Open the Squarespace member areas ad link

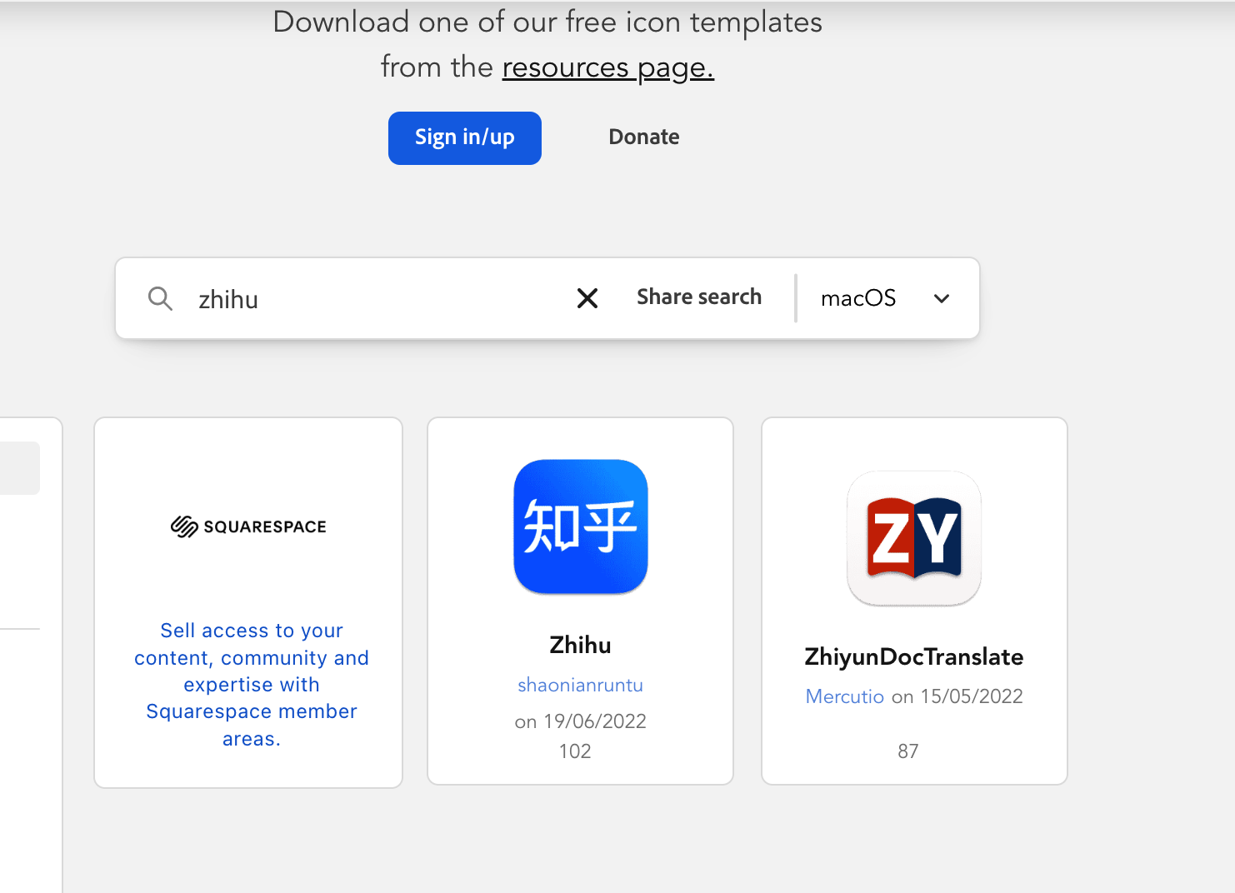[252, 685]
